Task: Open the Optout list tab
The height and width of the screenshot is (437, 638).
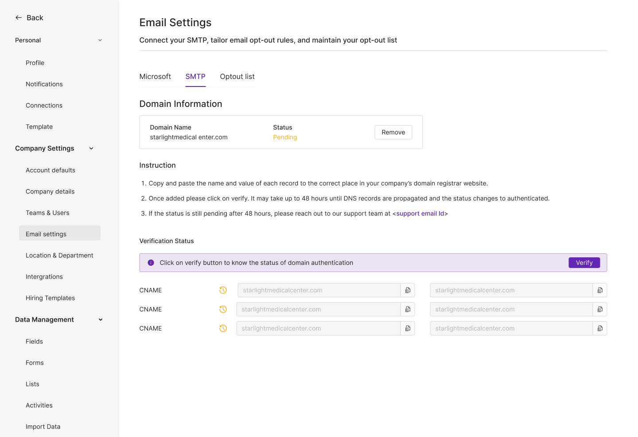Action: [237, 76]
